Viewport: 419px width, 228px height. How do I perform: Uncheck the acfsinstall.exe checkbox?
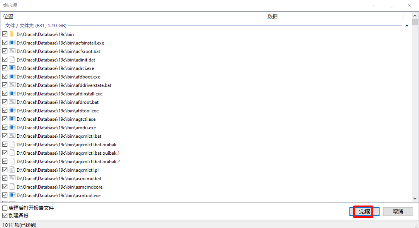[5, 43]
